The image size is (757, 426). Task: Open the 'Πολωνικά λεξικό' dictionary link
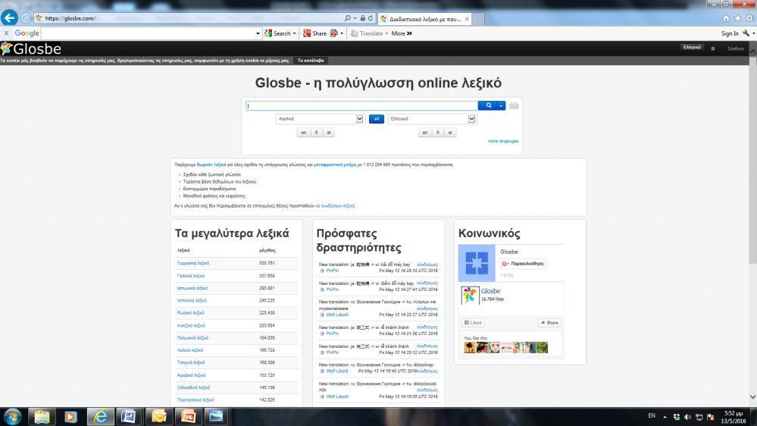[192, 338]
